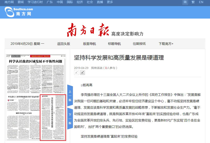Screen dimensions: 210x143
Task: Increase font size with A+ button
Action: 82,73
